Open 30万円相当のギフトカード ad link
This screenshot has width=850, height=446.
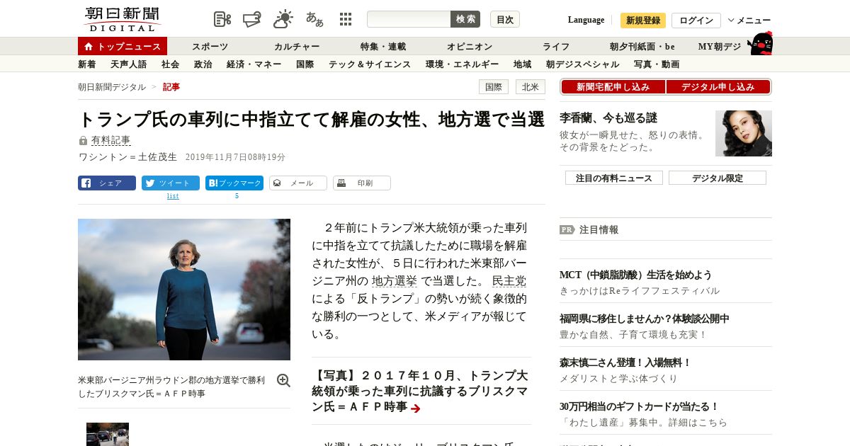pos(639,406)
